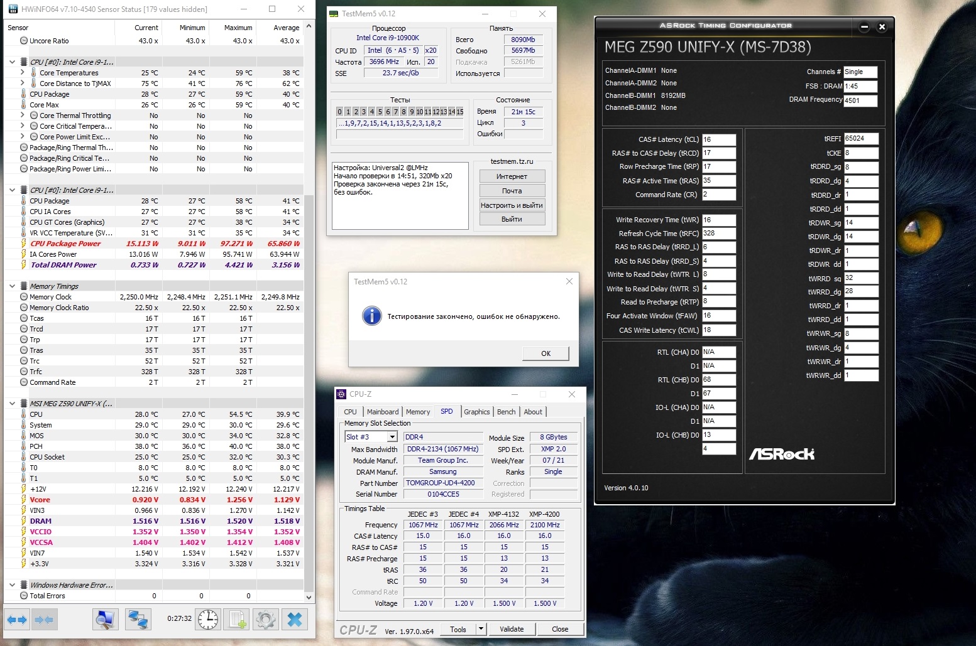Image resolution: width=976 pixels, height=646 pixels.
Task: Click the collapse-columns inward arrows icon in HWiNFO
Action: click(43, 620)
